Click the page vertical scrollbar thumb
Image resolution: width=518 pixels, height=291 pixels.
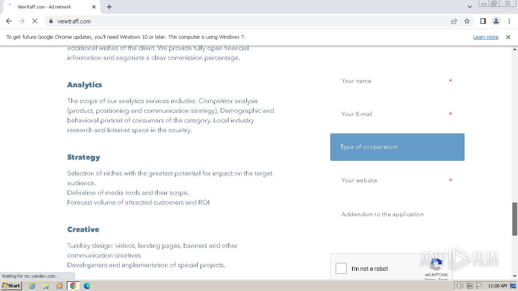[515, 219]
